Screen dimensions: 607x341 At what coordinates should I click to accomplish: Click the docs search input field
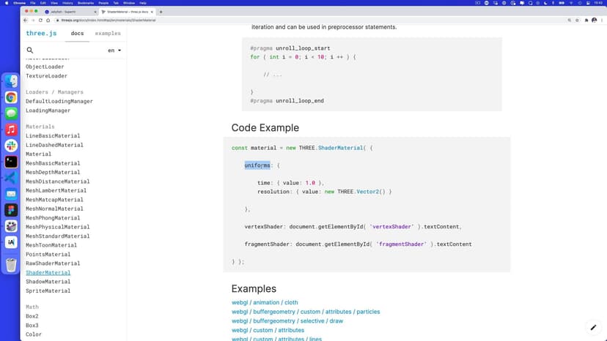tap(70, 50)
